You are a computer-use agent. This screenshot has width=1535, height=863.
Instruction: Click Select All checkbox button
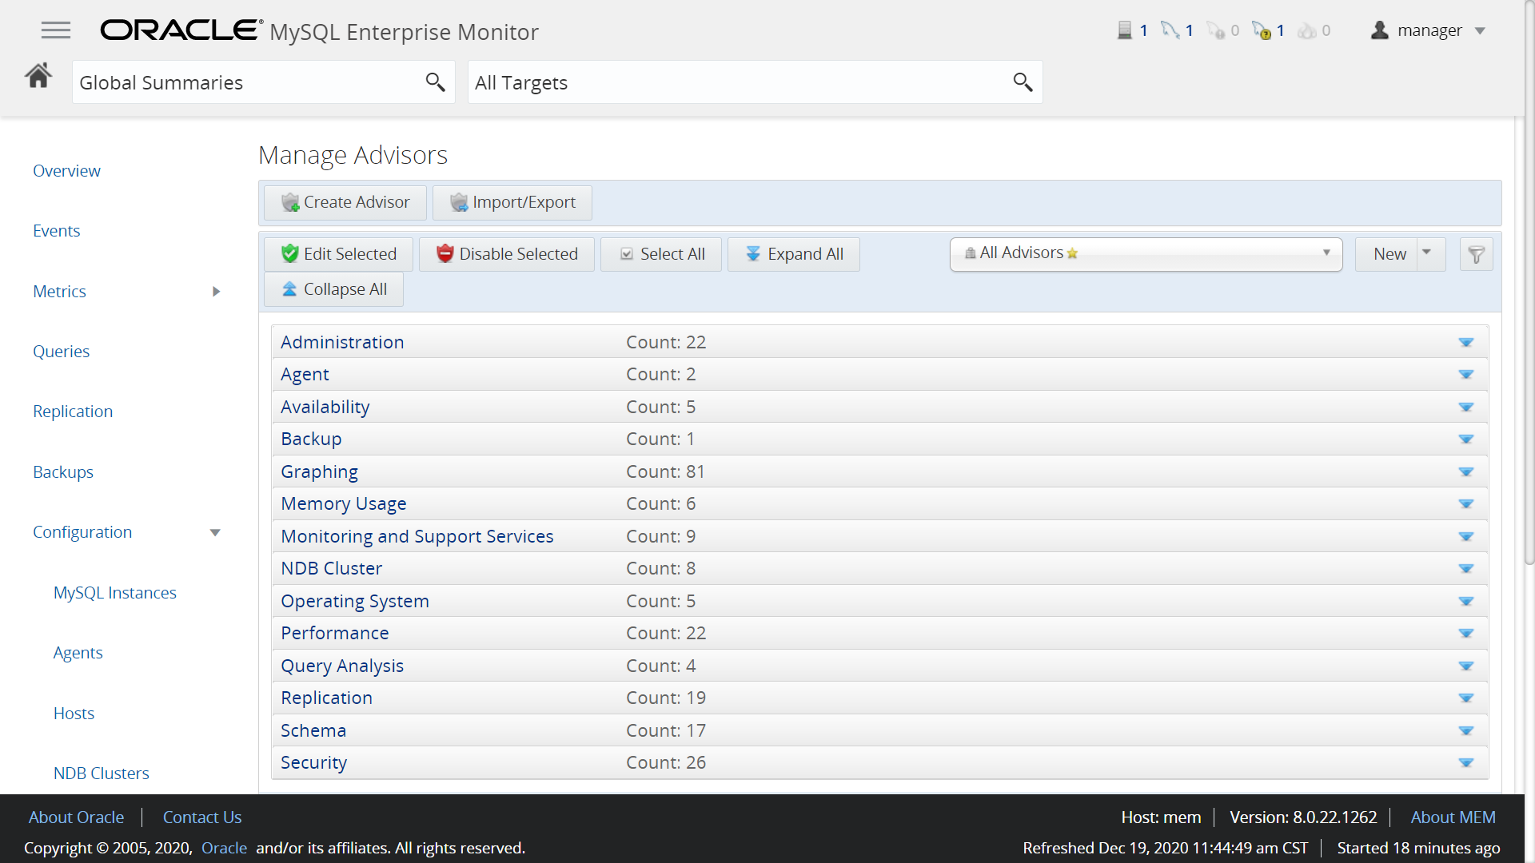click(661, 254)
